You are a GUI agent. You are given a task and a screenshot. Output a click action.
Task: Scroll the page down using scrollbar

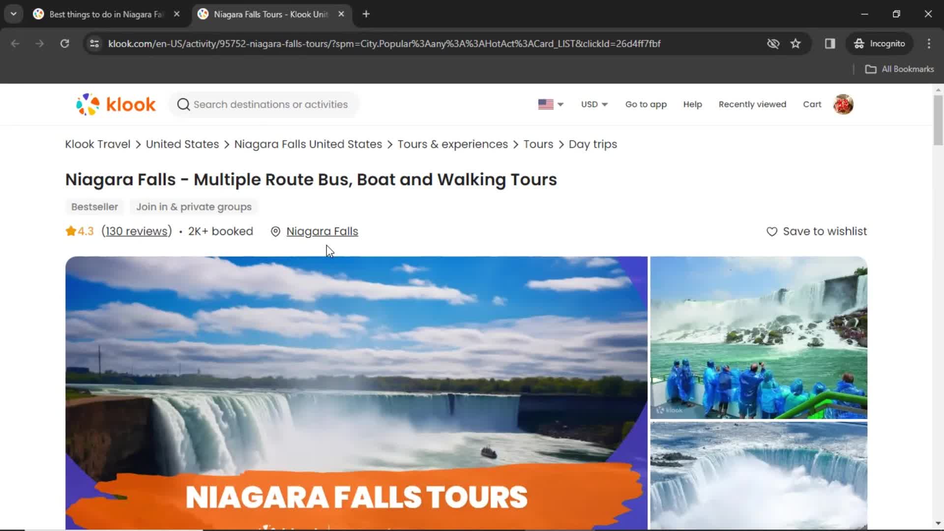[940, 526]
